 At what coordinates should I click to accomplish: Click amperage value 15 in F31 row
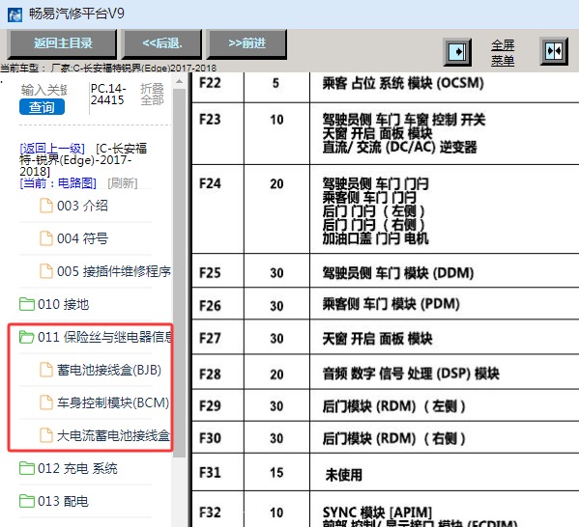pos(276,473)
